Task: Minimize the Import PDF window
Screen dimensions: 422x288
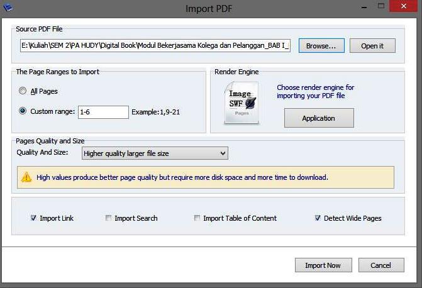Action: 364,6
